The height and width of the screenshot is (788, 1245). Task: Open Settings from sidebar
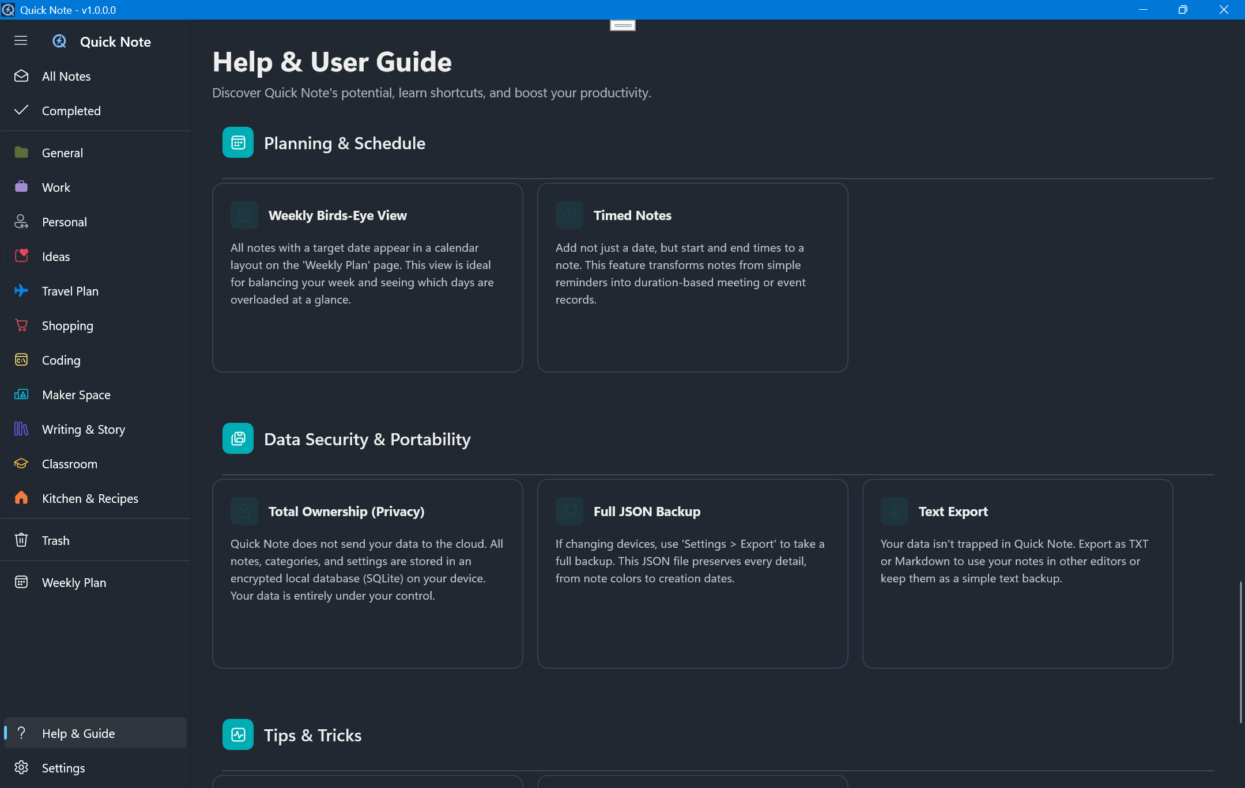click(x=63, y=768)
